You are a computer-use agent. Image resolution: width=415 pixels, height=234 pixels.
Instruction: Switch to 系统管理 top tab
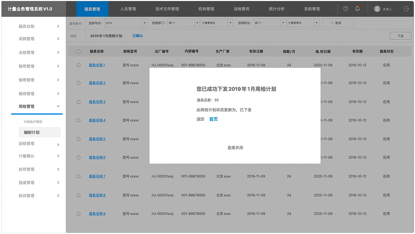(312, 9)
